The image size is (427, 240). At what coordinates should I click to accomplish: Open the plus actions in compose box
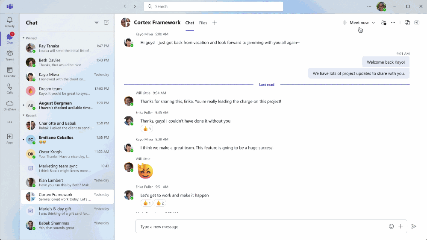click(x=400, y=226)
